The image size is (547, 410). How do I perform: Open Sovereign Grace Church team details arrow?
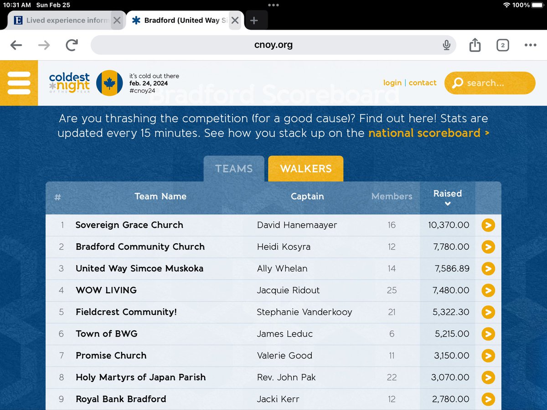pos(488,225)
